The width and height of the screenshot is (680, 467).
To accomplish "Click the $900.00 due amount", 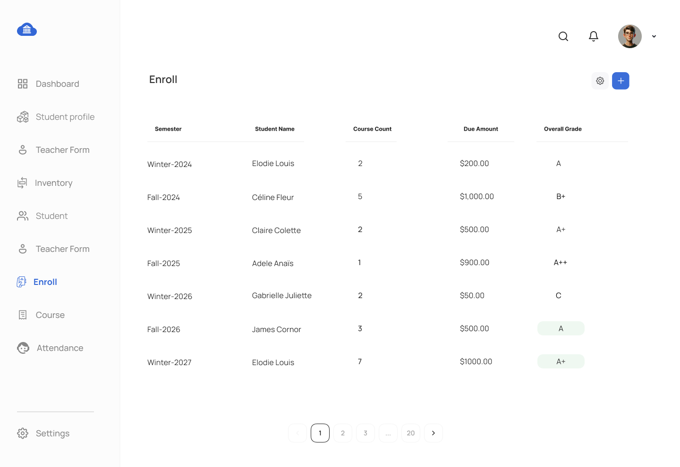I will click(x=475, y=262).
